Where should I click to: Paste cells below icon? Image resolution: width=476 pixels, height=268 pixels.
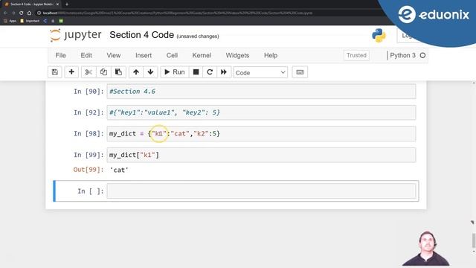[118, 72]
